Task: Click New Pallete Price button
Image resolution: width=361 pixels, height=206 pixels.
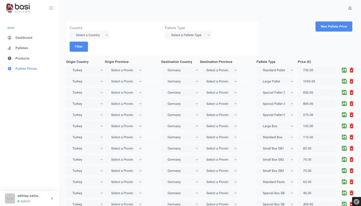Action: click(334, 27)
